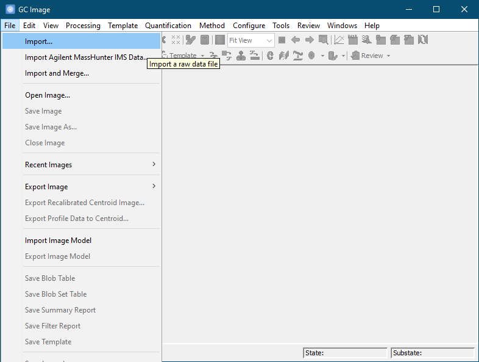This screenshot has height=362, width=479.
Task: Click the grid of small x marks toolbar icon
Action: point(176,40)
